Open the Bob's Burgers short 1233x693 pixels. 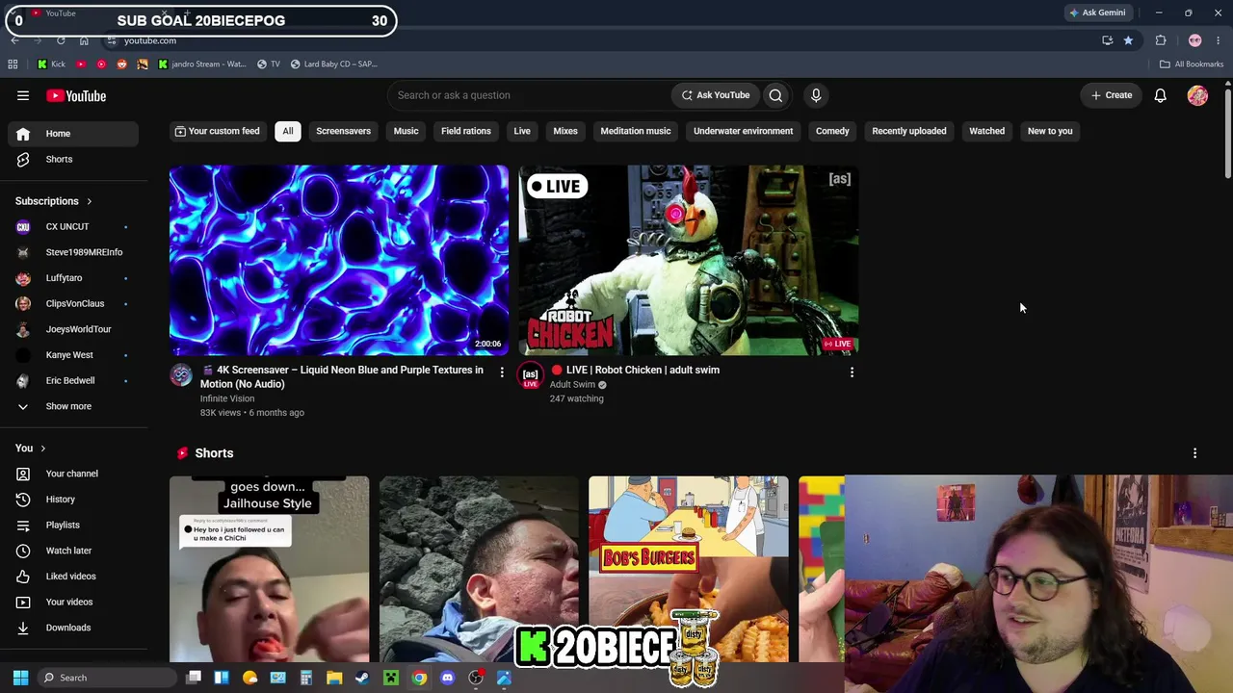pos(689,569)
